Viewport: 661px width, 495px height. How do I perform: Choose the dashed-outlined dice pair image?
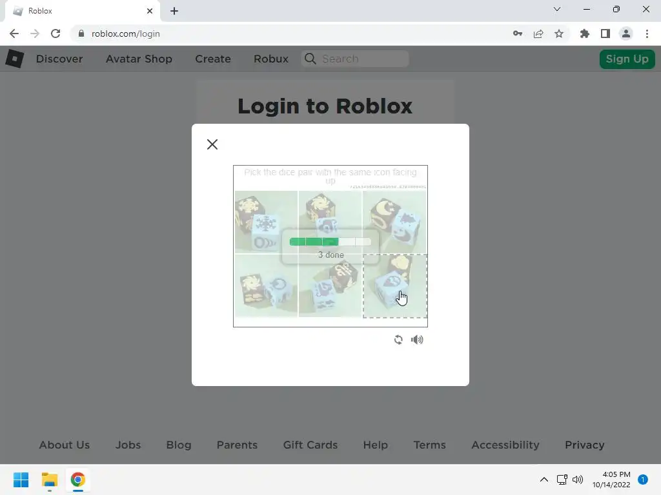coord(395,286)
